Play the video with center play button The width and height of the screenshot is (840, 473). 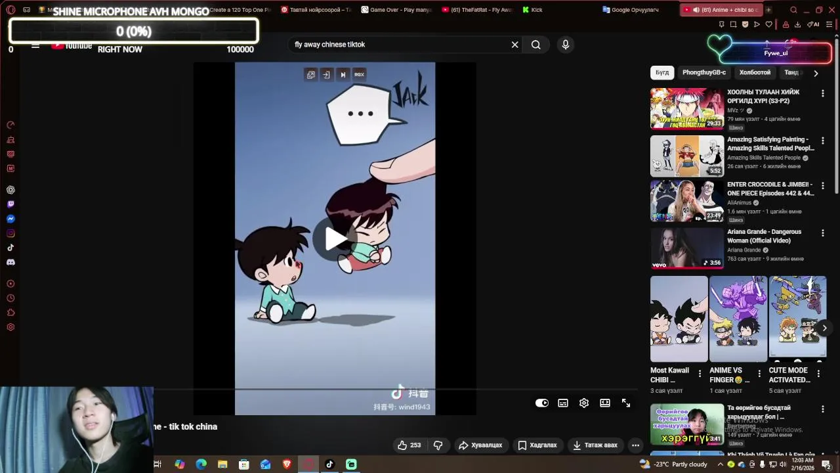coord(335,238)
